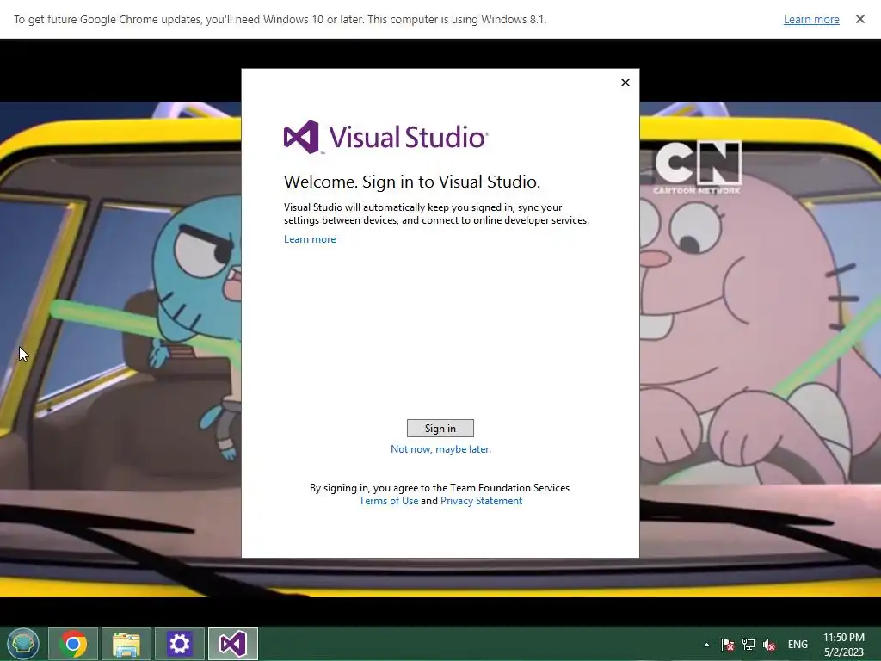Close the Visual Studio sign-in dialog
Viewport: 881px width, 661px height.
tap(625, 83)
